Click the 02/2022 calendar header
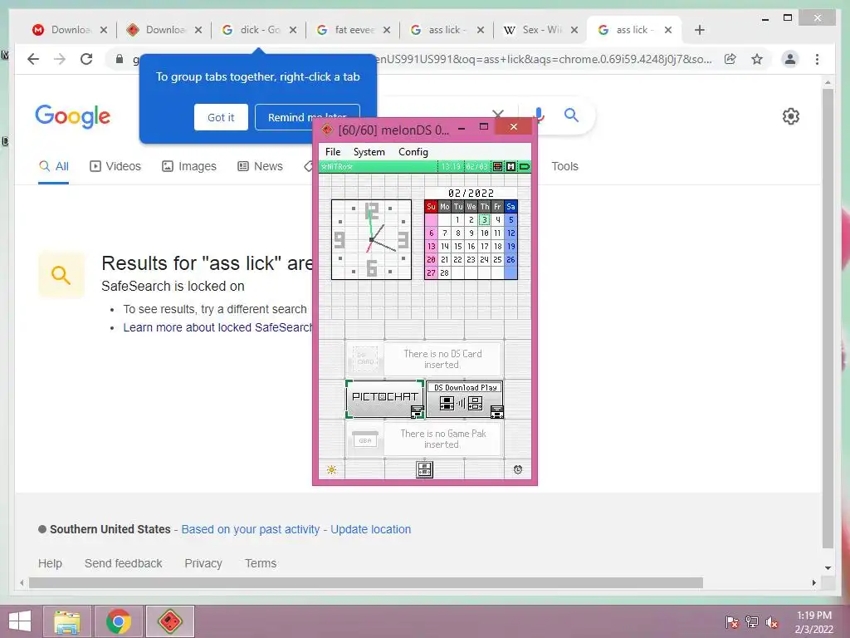The height and width of the screenshot is (638, 850). click(471, 193)
